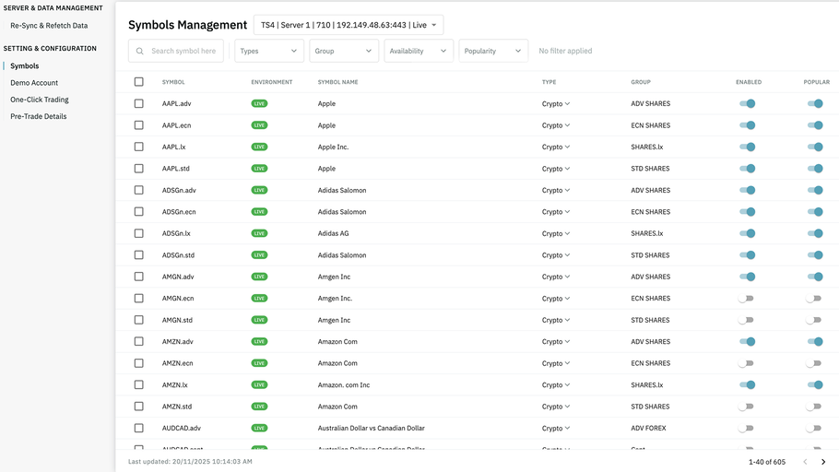Screen dimensions: 839x472
Task: Click the Symbol Name column header
Action: [337, 82]
